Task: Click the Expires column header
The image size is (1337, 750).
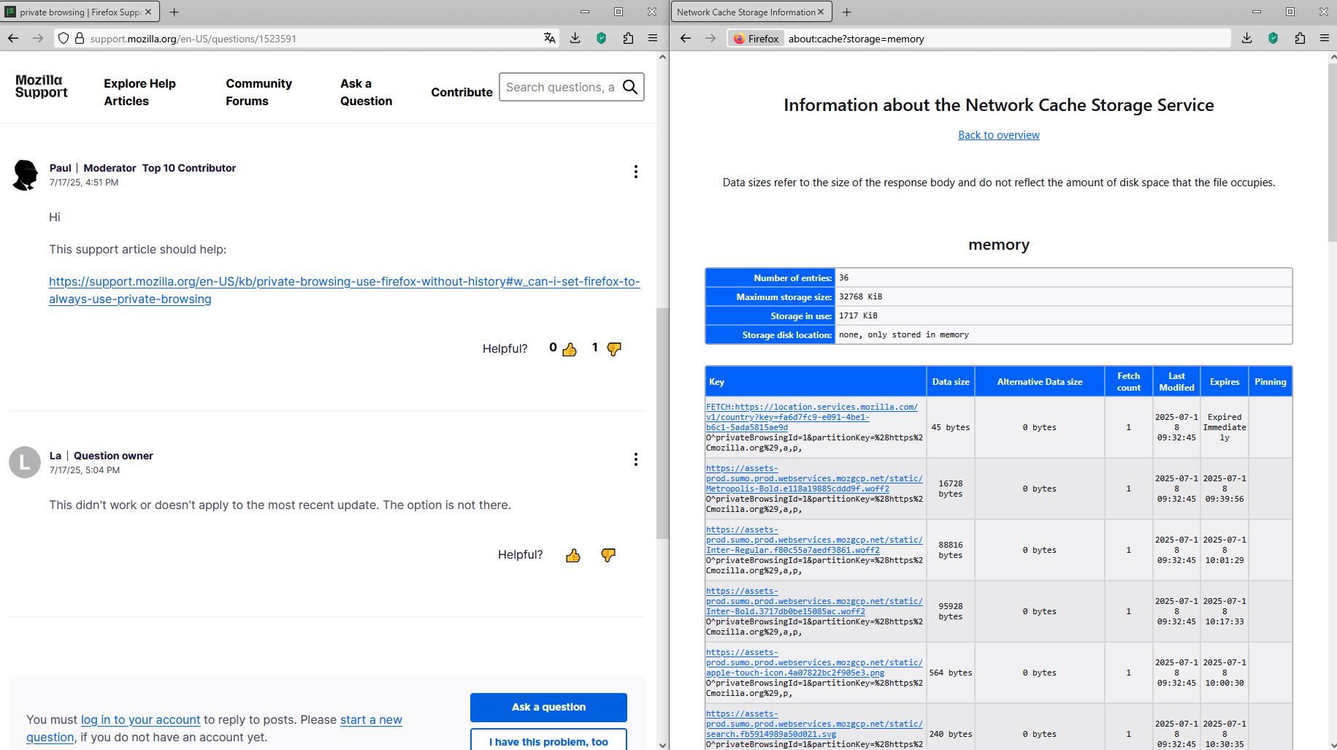Action: pos(1225,381)
